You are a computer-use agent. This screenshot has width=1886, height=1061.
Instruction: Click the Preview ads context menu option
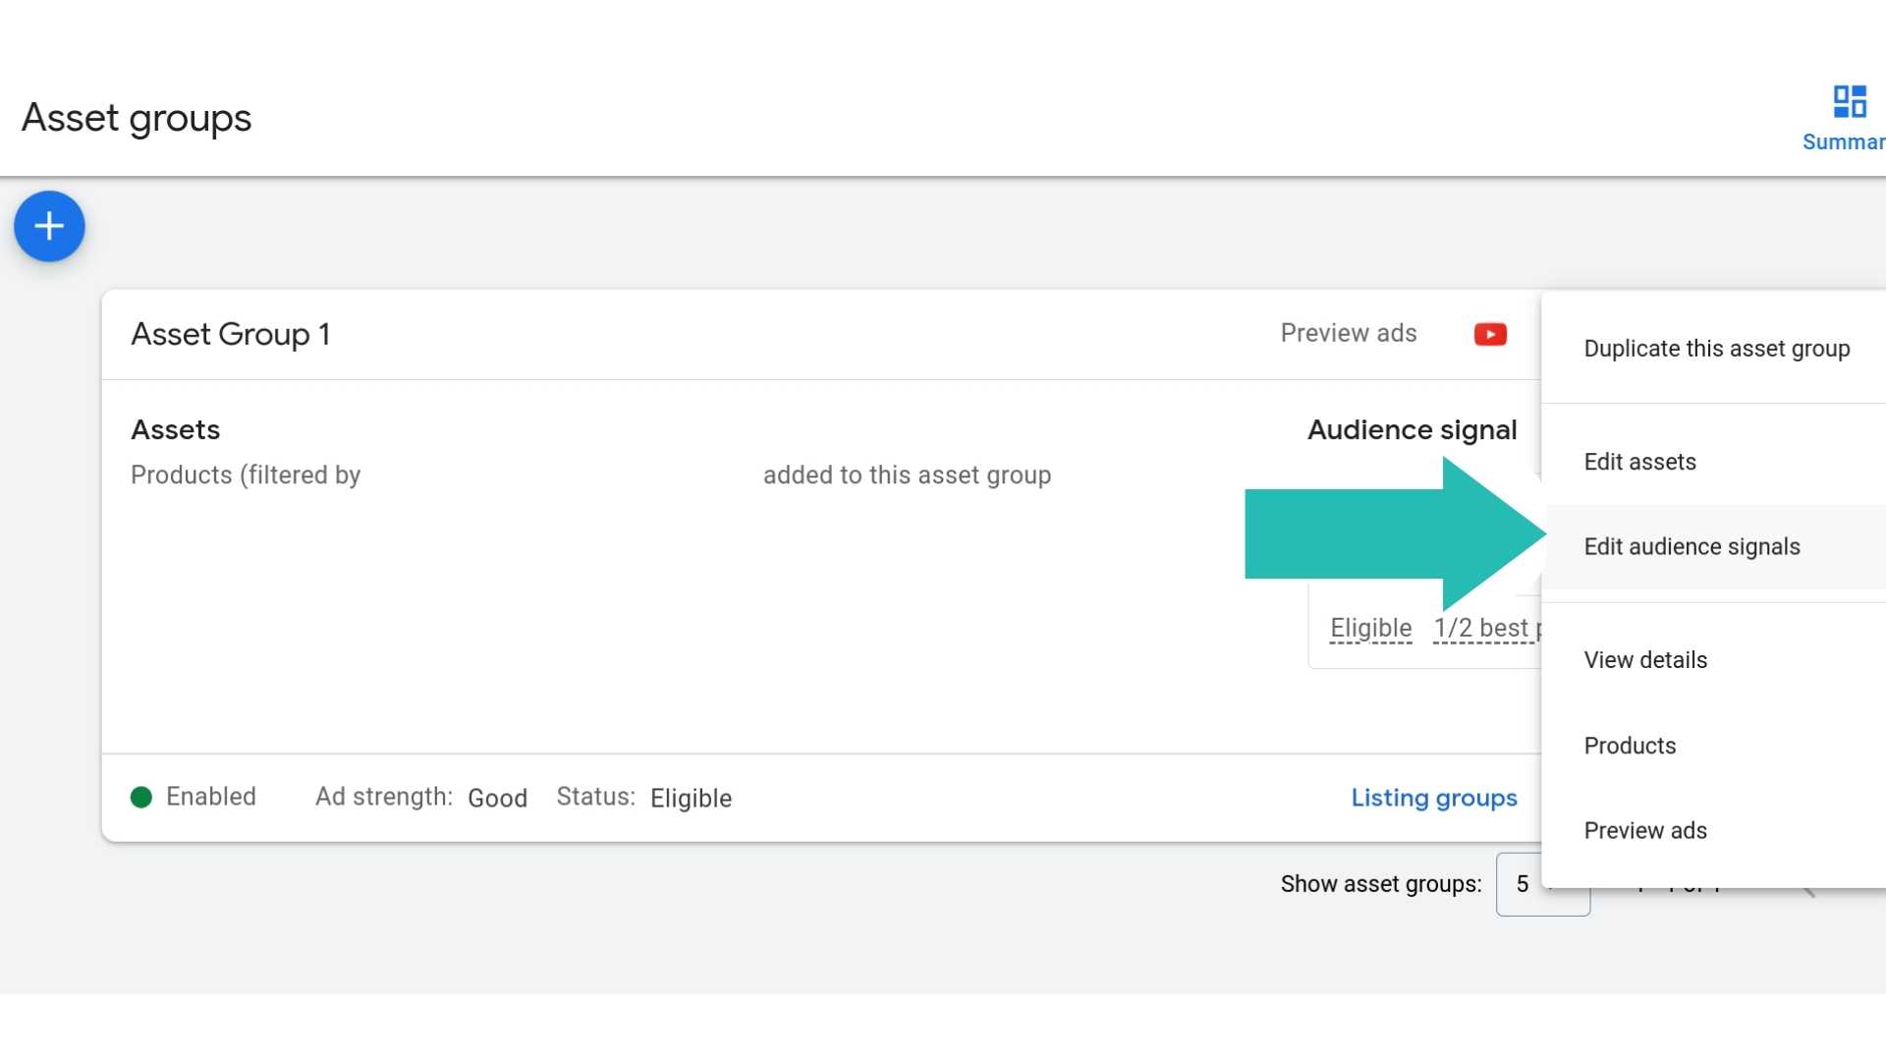point(1645,830)
